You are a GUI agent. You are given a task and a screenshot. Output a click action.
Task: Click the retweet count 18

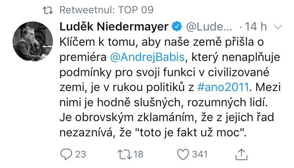pyautogui.click(x=138, y=155)
